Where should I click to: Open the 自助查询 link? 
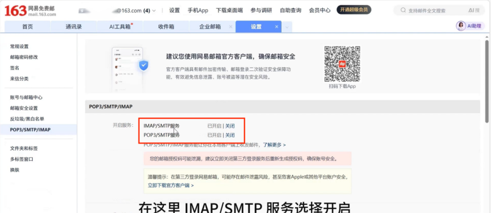point(291,10)
